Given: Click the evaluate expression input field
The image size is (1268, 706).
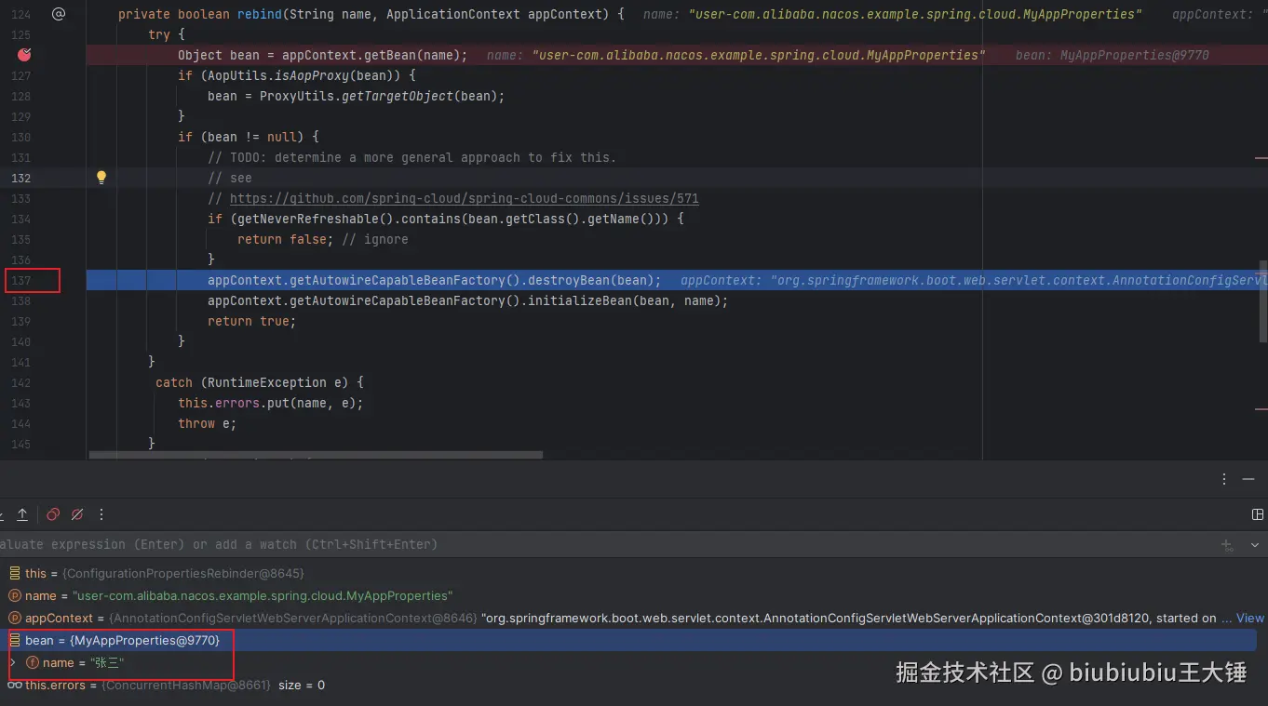Looking at the screenshot, I should (605, 544).
